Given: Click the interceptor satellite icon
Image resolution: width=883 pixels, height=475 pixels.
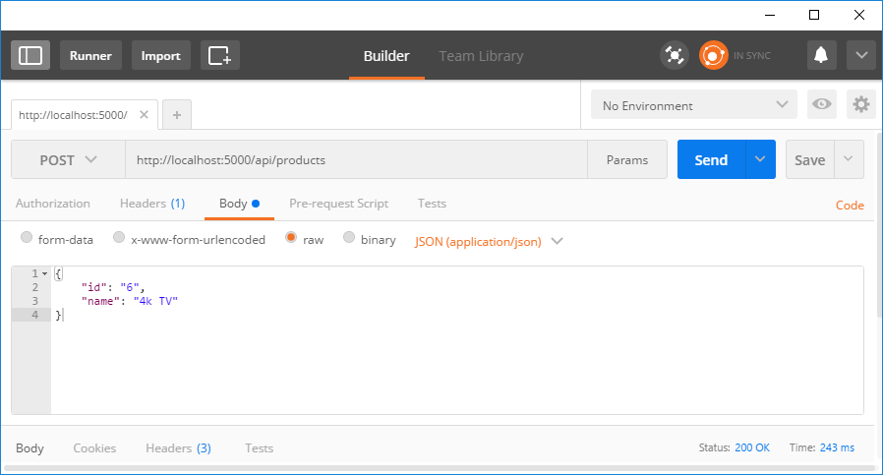Looking at the screenshot, I should [674, 56].
